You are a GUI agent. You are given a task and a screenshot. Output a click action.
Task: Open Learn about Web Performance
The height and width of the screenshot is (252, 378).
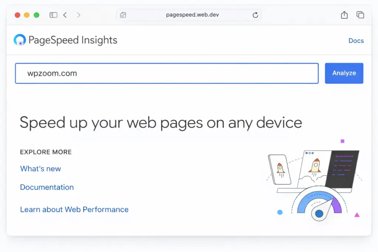click(74, 210)
